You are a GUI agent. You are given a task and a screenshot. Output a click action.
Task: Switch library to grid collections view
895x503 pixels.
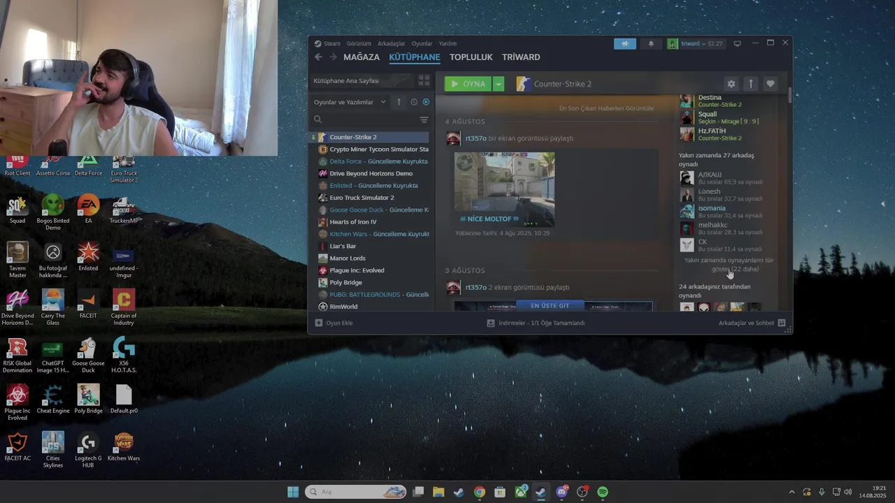click(424, 81)
